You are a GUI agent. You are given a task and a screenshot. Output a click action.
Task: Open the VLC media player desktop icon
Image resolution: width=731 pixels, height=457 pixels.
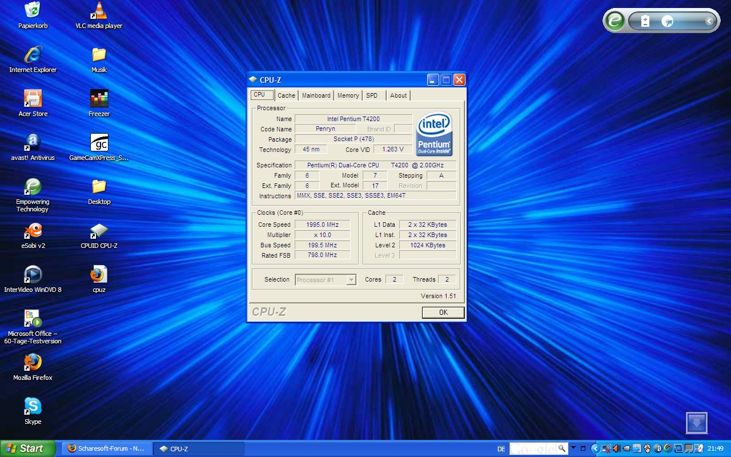pos(99,11)
